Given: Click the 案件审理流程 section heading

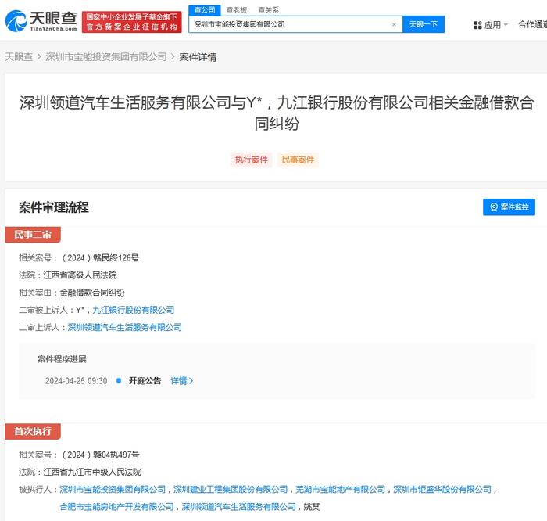Looking at the screenshot, I should 54,207.
